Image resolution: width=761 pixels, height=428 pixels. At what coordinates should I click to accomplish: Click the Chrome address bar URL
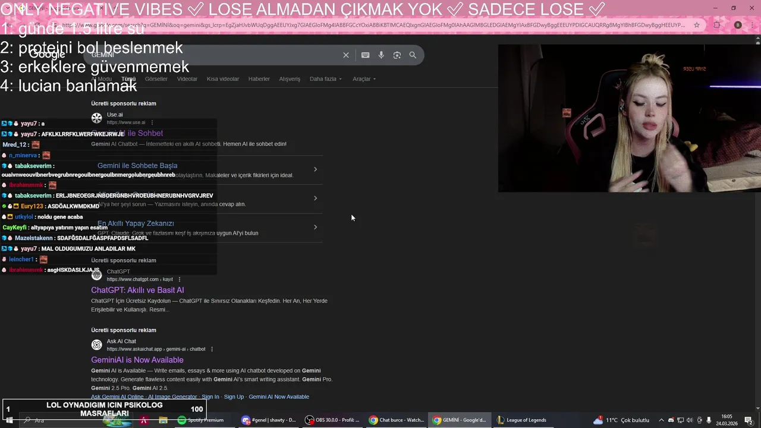click(x=373, y=25)
